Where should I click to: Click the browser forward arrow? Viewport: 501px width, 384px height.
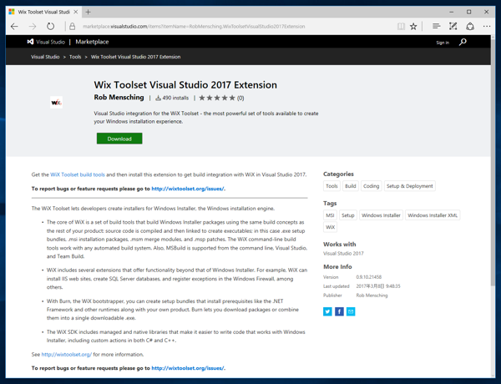click(33, 27)
